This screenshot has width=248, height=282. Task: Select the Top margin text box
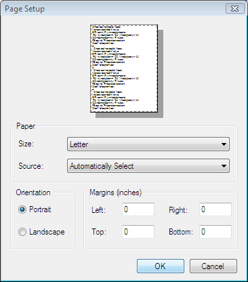point(138,232)
